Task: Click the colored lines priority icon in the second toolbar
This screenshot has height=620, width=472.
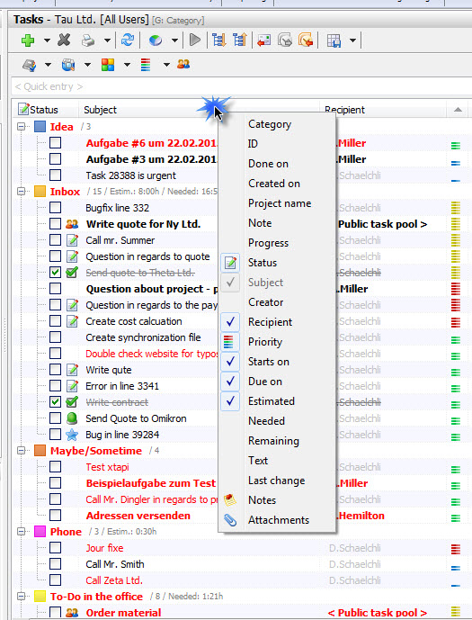Action: point(146,65)
